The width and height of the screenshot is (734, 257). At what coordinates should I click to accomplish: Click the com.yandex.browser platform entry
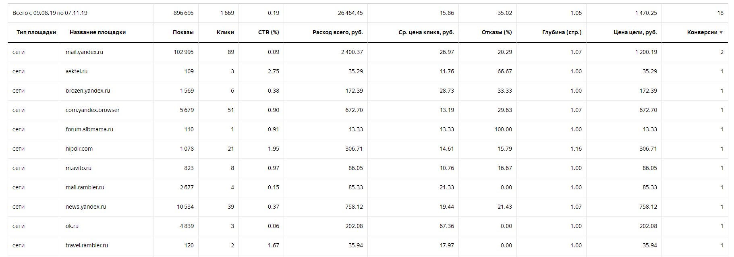93,110
